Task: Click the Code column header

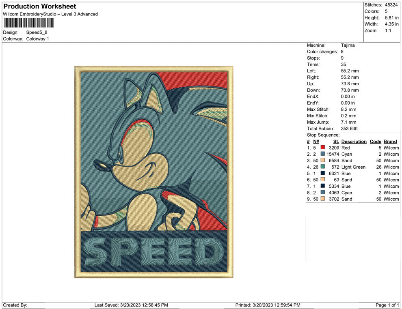Action: 375,141
